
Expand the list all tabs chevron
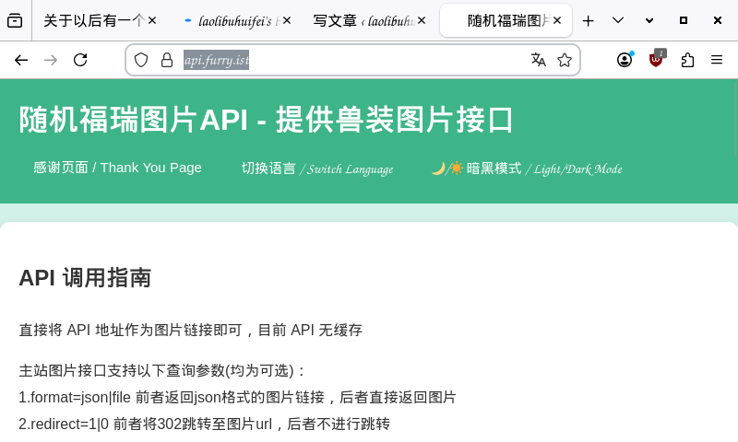click(618, 20)
